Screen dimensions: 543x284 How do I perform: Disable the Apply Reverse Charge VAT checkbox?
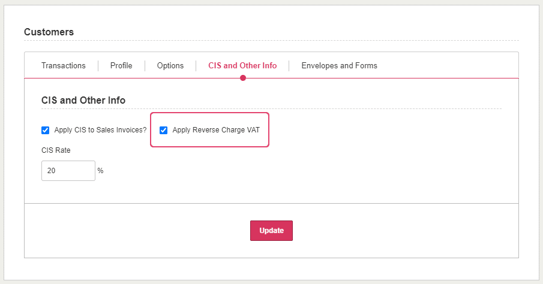point(163,130)
